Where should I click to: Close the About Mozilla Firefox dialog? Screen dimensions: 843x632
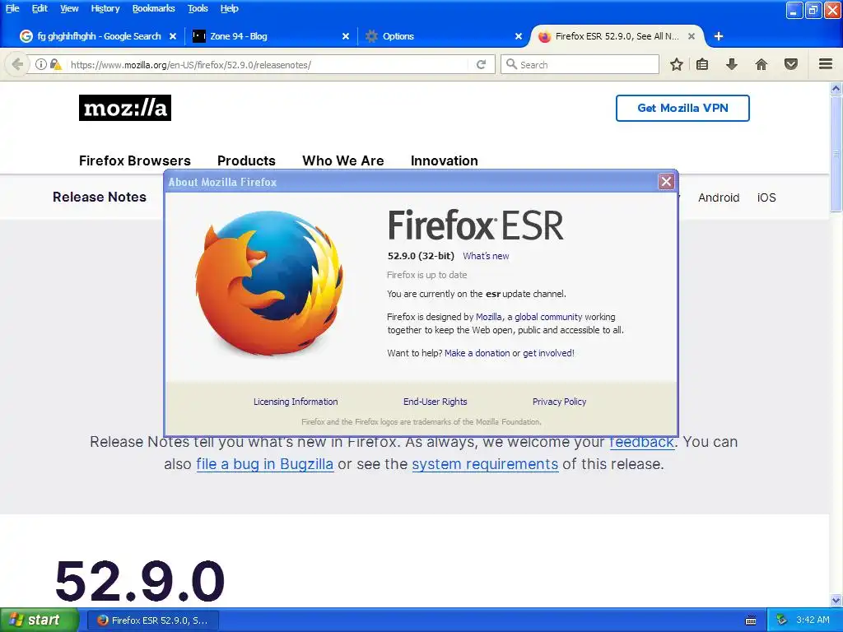[x=666, y=182]
